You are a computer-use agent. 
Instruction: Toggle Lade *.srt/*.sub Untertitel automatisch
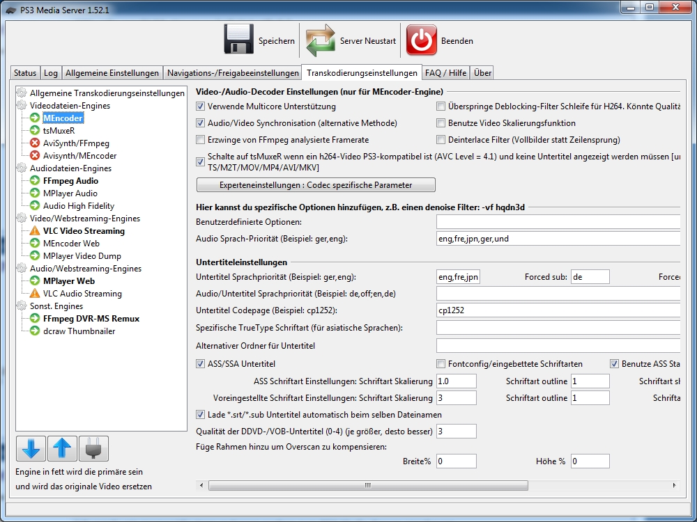coord(201,415)
